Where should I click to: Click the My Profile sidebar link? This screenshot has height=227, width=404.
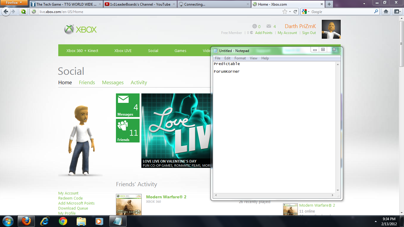pyautogui.click(x=67, y=213)
